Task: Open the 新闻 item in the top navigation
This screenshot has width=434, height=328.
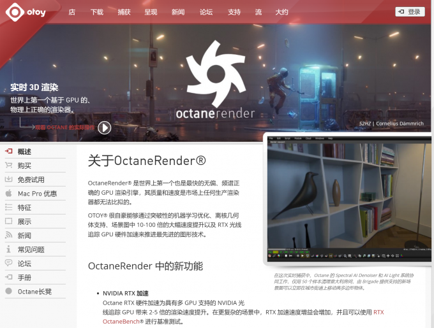Action: (178, 12)
